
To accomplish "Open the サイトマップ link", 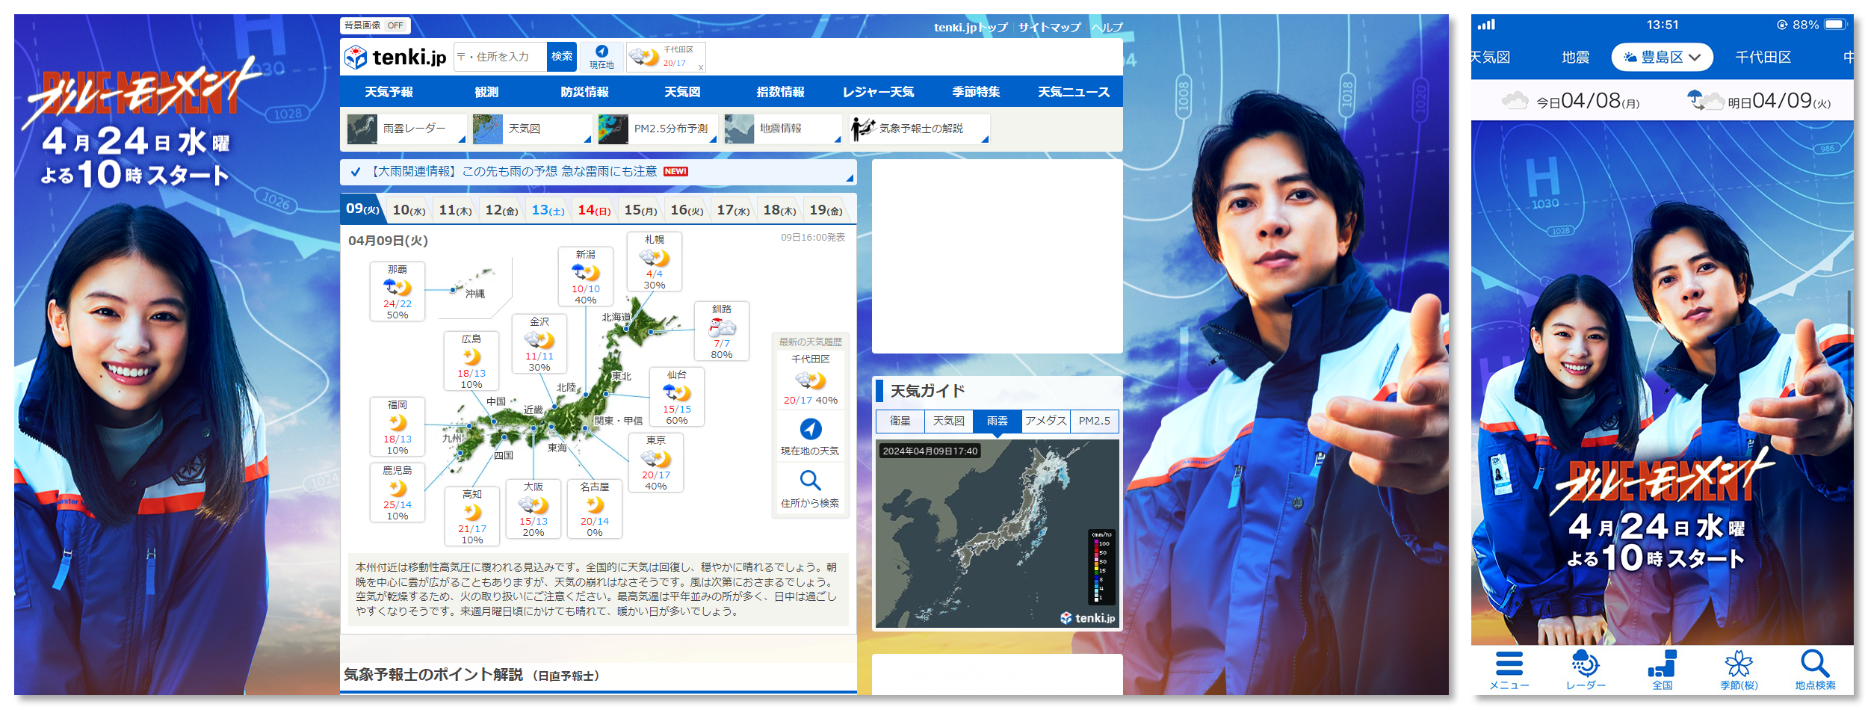I will 1049,28.
